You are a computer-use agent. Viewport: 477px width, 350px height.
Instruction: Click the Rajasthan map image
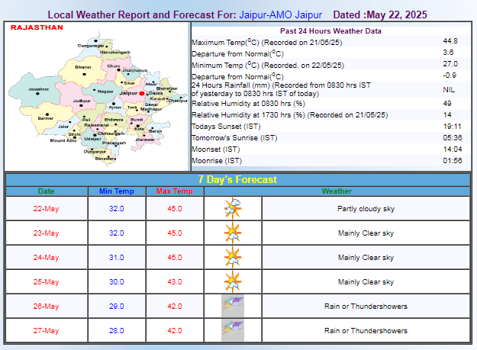click(98, 97)
